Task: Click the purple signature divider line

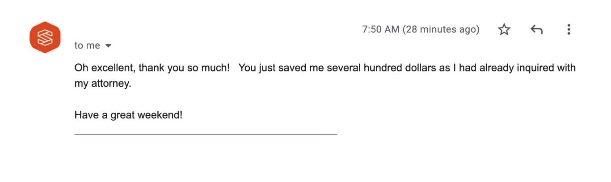Action: tap(206, 134)
